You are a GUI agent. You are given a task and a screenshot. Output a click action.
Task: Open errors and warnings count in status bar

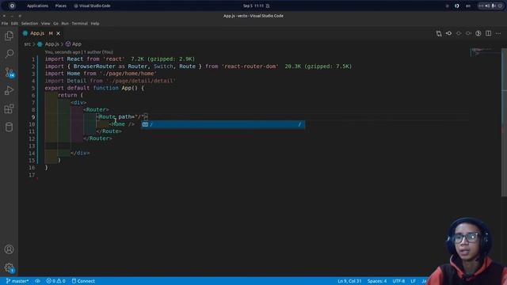(55, 281)
